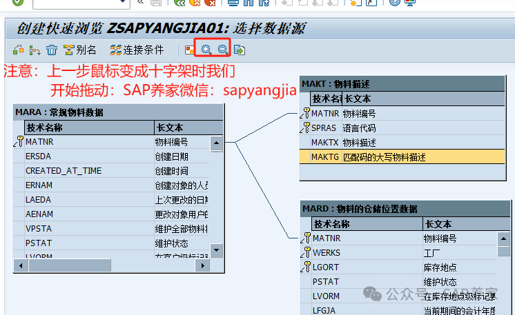Image resolution: width=515 pixels, height=315 pixels.
Task: Click 技术名称 column header in MARA
Action: pos(89,128)
